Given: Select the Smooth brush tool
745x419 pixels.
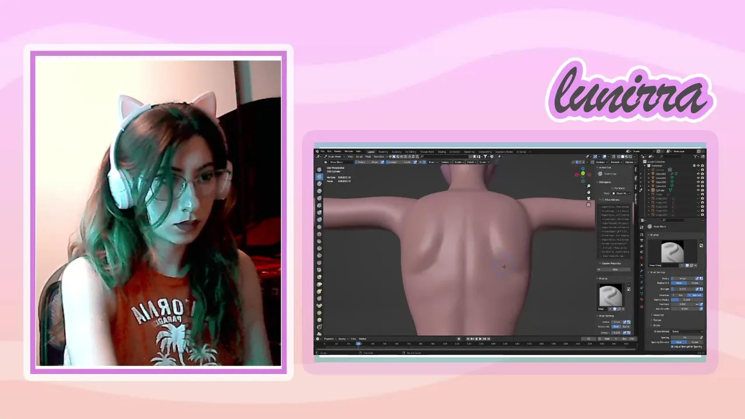Looking at the screenshot, I should 319,234.
